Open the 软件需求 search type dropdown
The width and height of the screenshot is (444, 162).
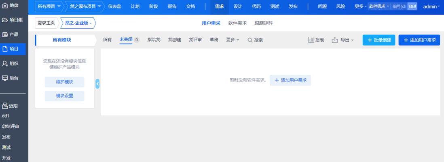click(x=379, y=6)
